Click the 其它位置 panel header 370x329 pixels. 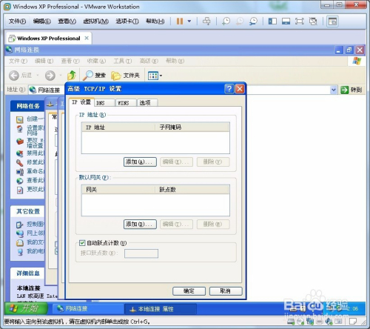(27, 211)
